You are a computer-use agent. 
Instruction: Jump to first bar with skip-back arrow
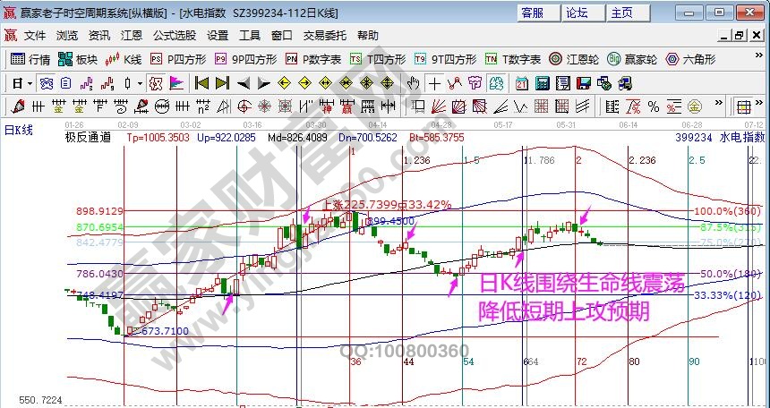coord(201,83)
